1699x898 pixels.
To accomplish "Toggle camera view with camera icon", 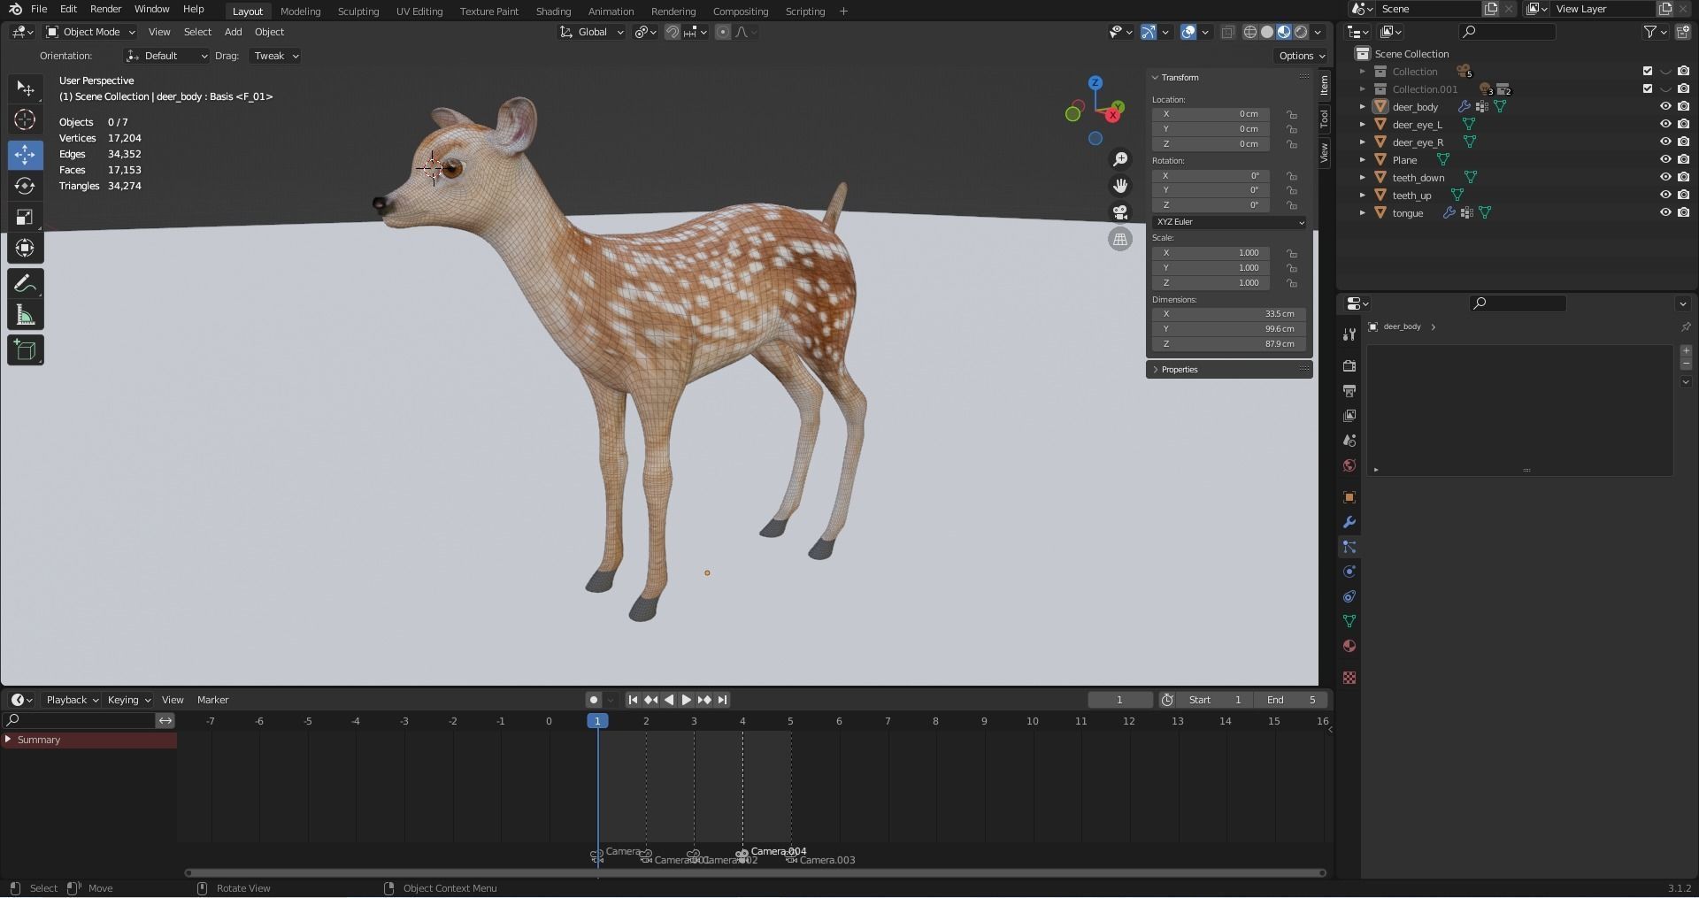I will tap(1120, 212).
